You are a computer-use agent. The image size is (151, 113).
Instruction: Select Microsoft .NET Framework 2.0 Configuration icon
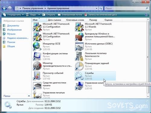click(37, 37)
